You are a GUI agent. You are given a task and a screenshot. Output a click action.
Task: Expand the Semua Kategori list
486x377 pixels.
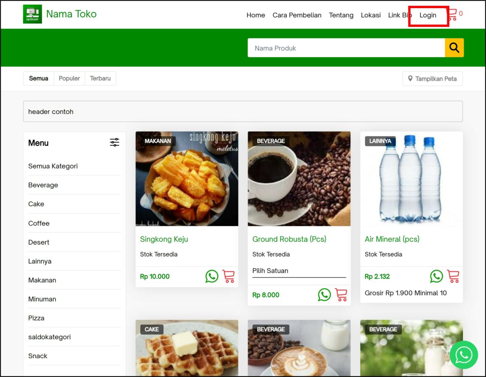click(53, 166)
